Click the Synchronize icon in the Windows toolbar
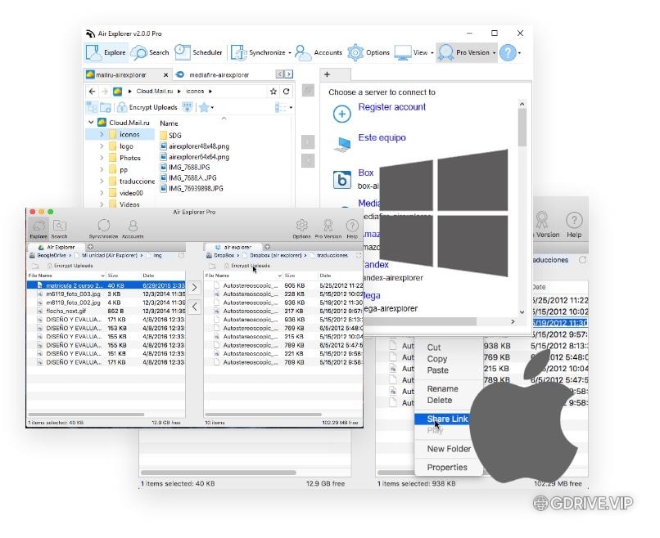This screenshot has height=538, width=660. pyautogui.click(x=238, y=53)
